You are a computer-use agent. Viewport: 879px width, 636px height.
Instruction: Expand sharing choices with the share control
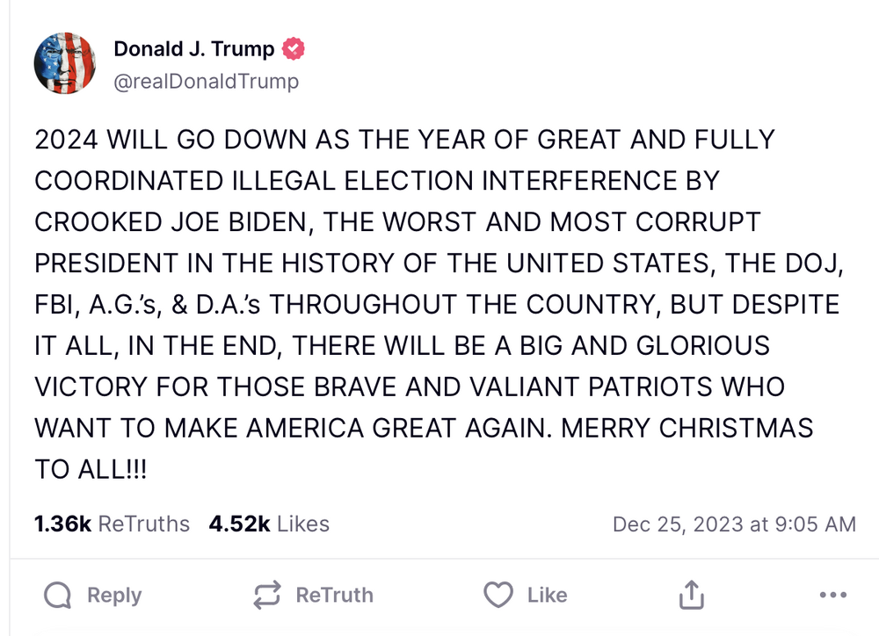(x=691, y=595)
